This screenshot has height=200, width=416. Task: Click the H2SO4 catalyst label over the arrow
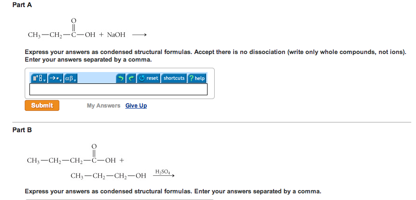[162, 172]
